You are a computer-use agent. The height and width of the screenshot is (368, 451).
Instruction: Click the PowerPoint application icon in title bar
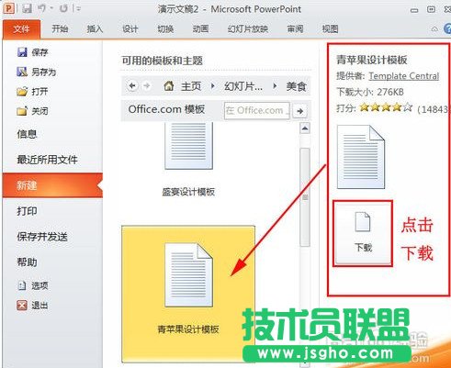tap(9, 7)
